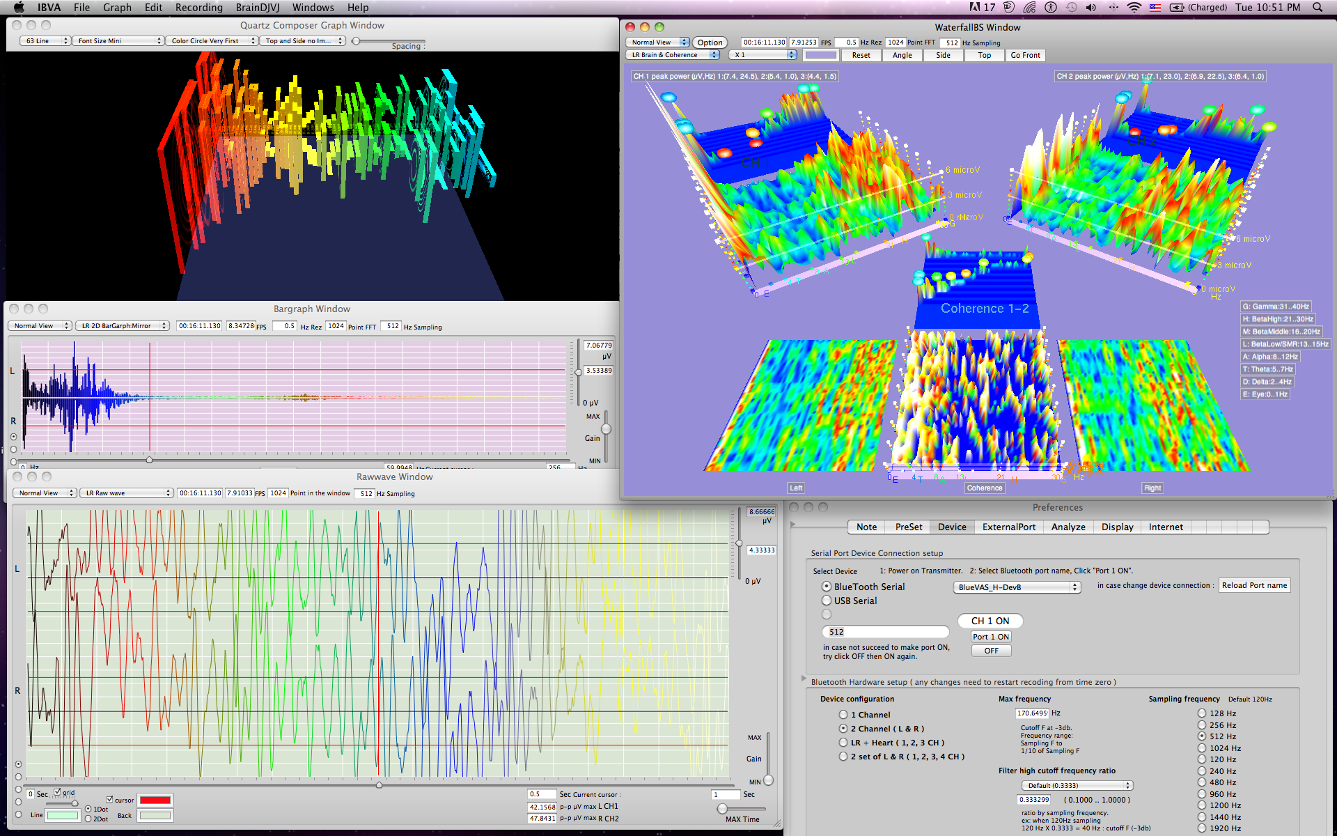Open the BrainDJVJ menu
Screen dimensions: 1337x836
258,8
